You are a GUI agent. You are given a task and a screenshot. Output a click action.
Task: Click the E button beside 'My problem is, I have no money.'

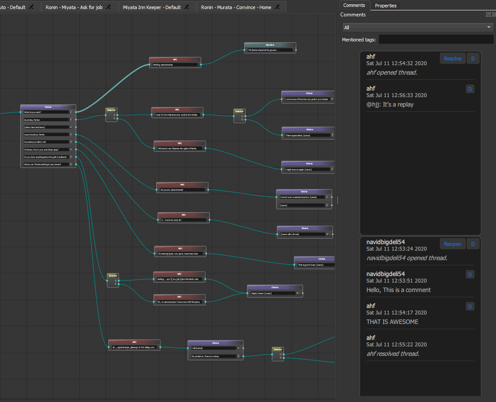239,356
